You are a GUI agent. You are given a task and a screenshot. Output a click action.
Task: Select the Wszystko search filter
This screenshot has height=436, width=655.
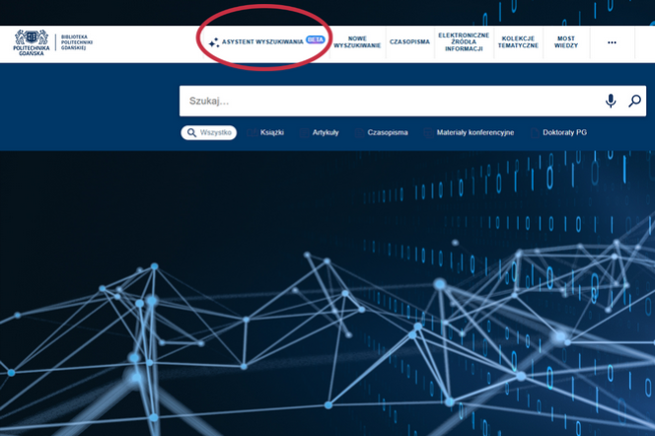209,132
